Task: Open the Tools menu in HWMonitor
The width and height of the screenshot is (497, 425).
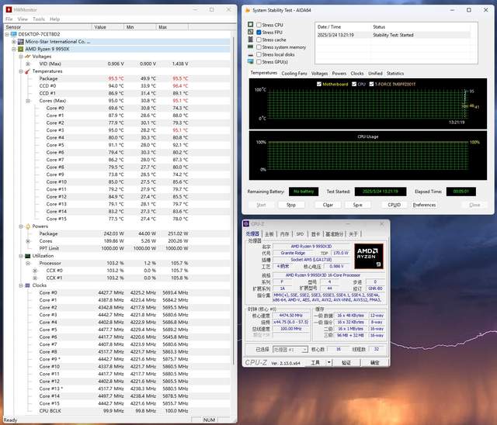Action: click(38, 19)
